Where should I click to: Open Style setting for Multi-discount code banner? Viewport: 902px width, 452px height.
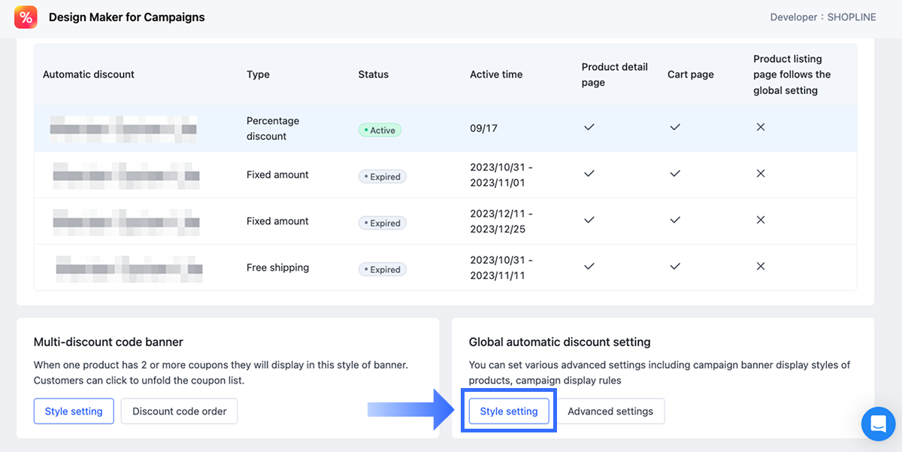[x=74, y=411]
